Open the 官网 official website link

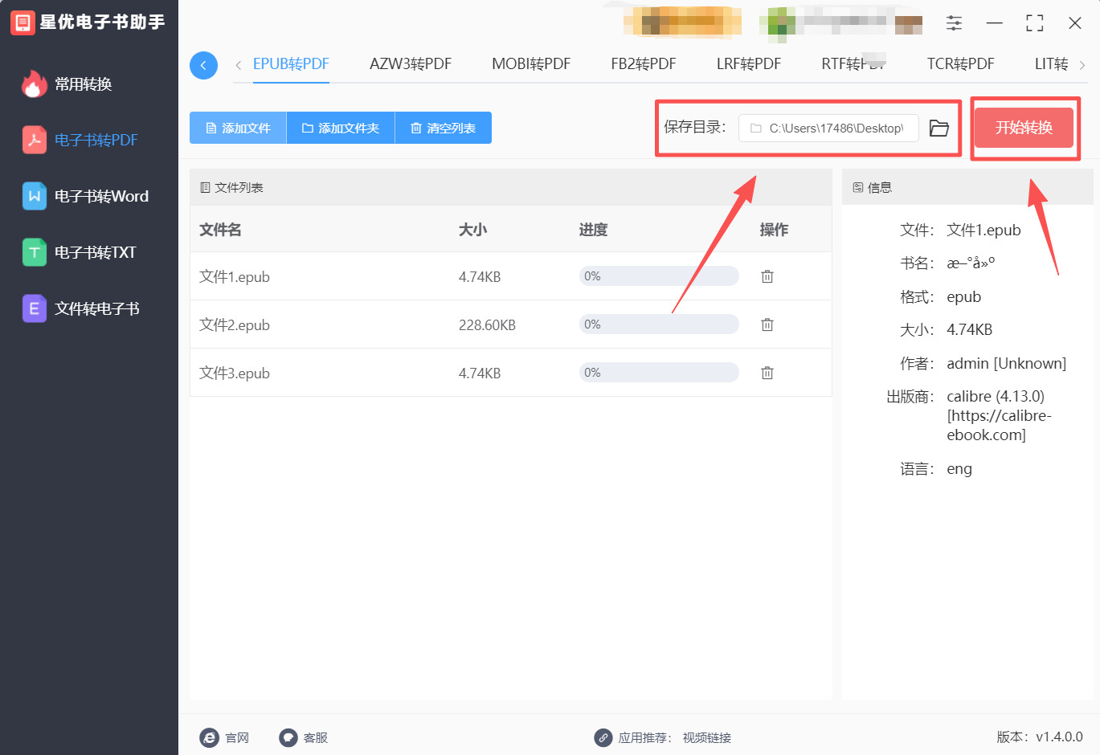[x=224, y=737]
